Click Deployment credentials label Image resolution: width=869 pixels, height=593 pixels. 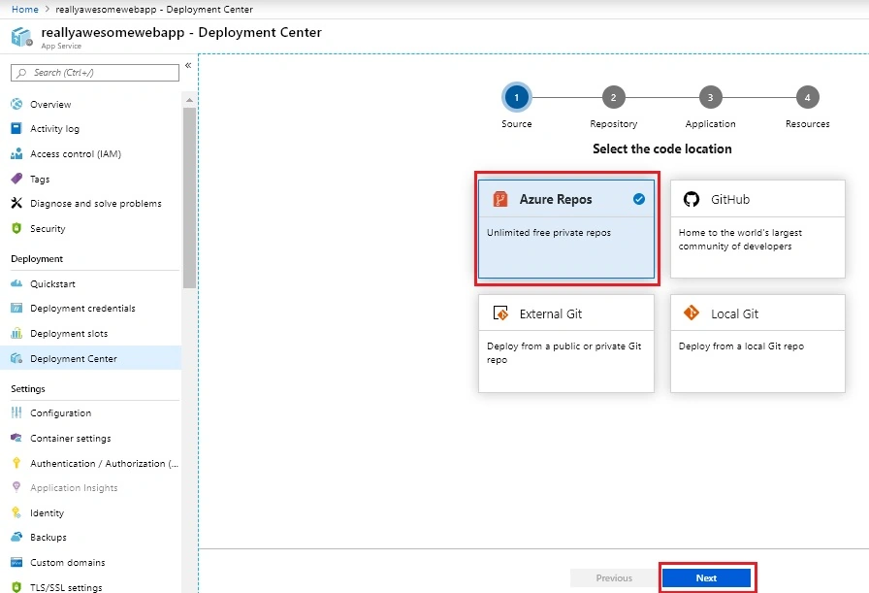(82, 308)
